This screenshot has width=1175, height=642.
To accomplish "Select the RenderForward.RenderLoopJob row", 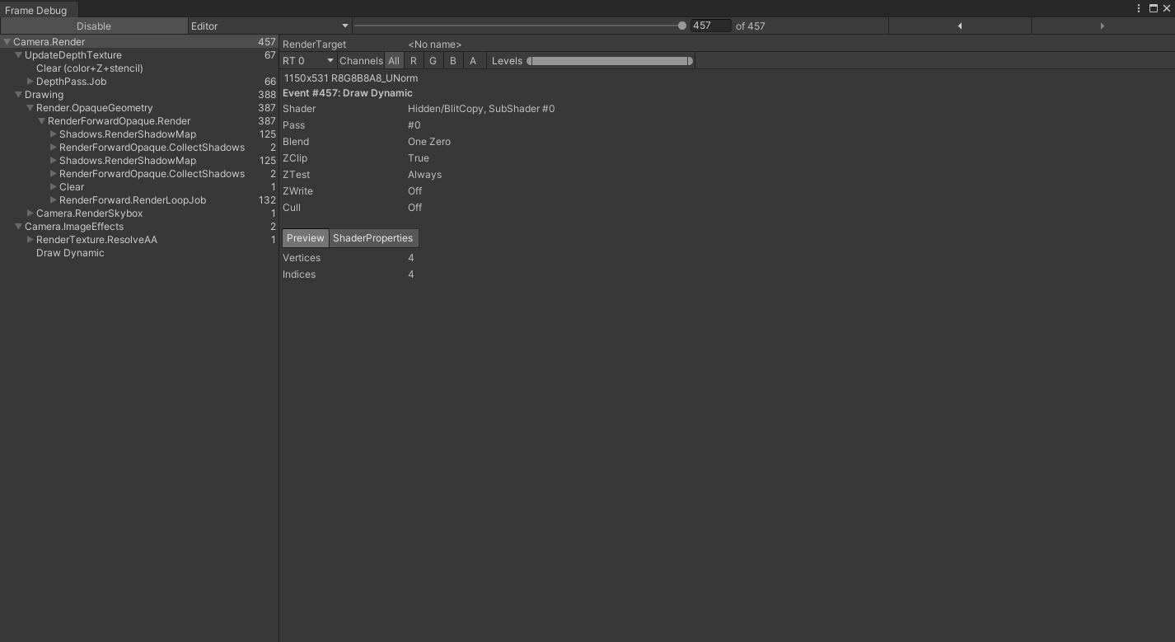I will click(139, 200).
